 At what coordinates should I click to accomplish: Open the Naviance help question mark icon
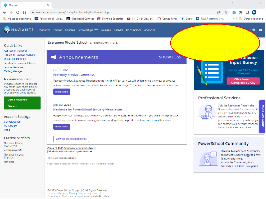coord(261,30)
